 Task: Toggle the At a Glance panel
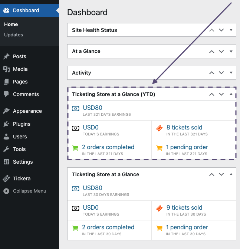231,52
